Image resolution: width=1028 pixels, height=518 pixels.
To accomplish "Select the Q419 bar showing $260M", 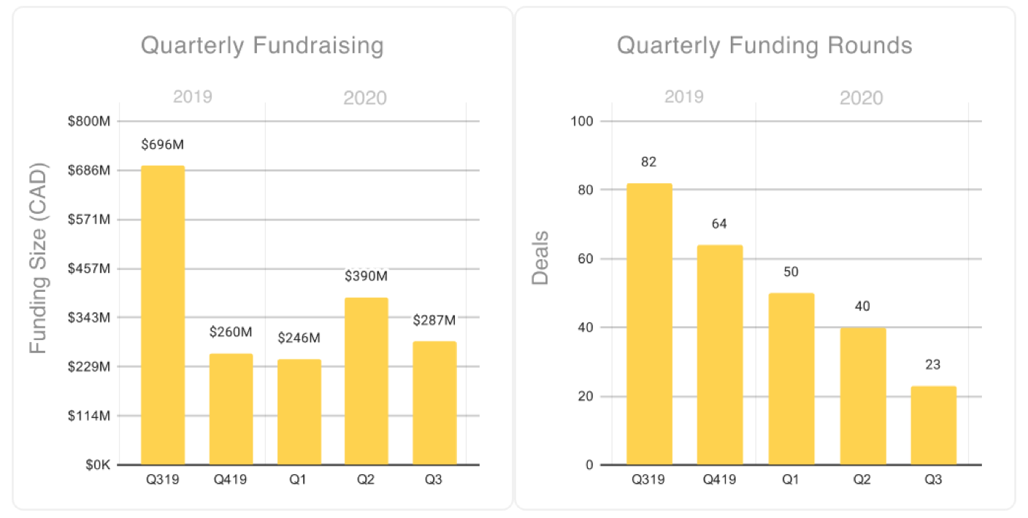I will click(231, 409).
